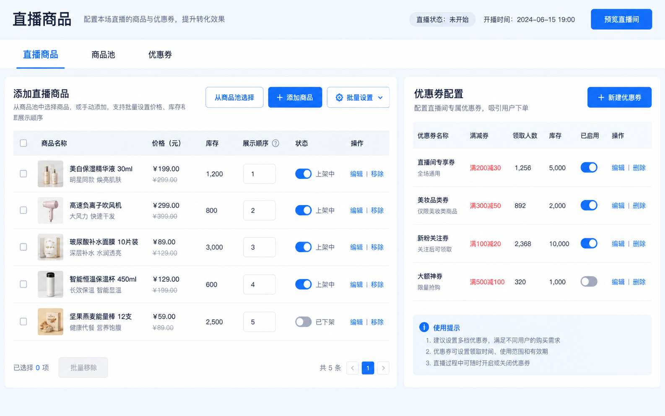The width and height of the screenshot is (665, 416).
Task: Expand the 批量设置 dropdown
Action: (x=358, y=98)
